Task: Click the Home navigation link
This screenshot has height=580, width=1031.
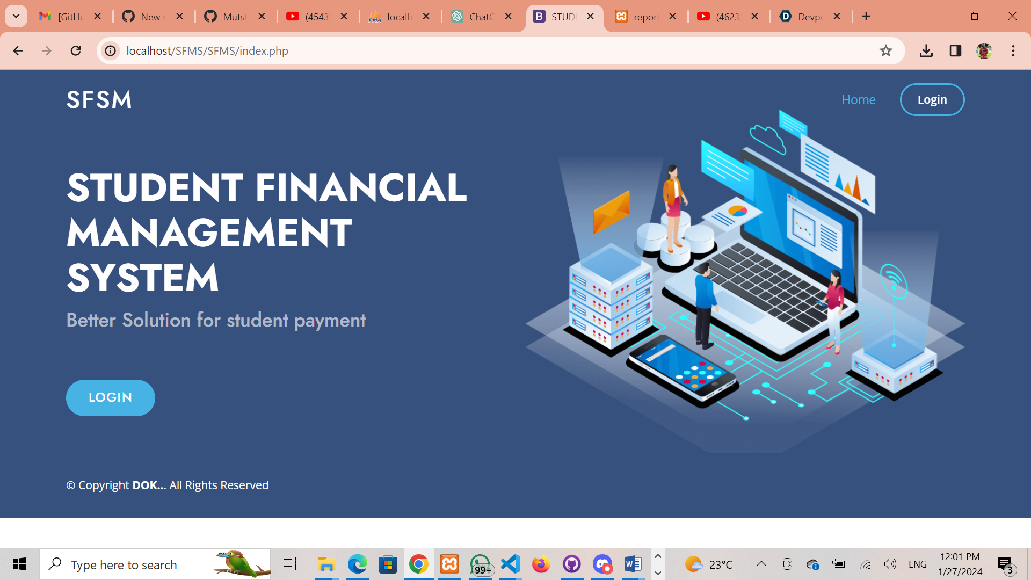Action: coord(858,100)
